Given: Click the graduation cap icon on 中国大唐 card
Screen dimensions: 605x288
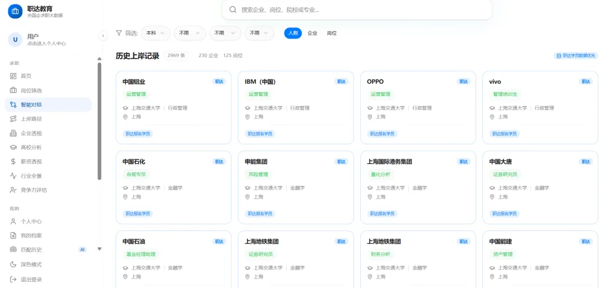Looking at the screenshot, I should pos(492,188).
